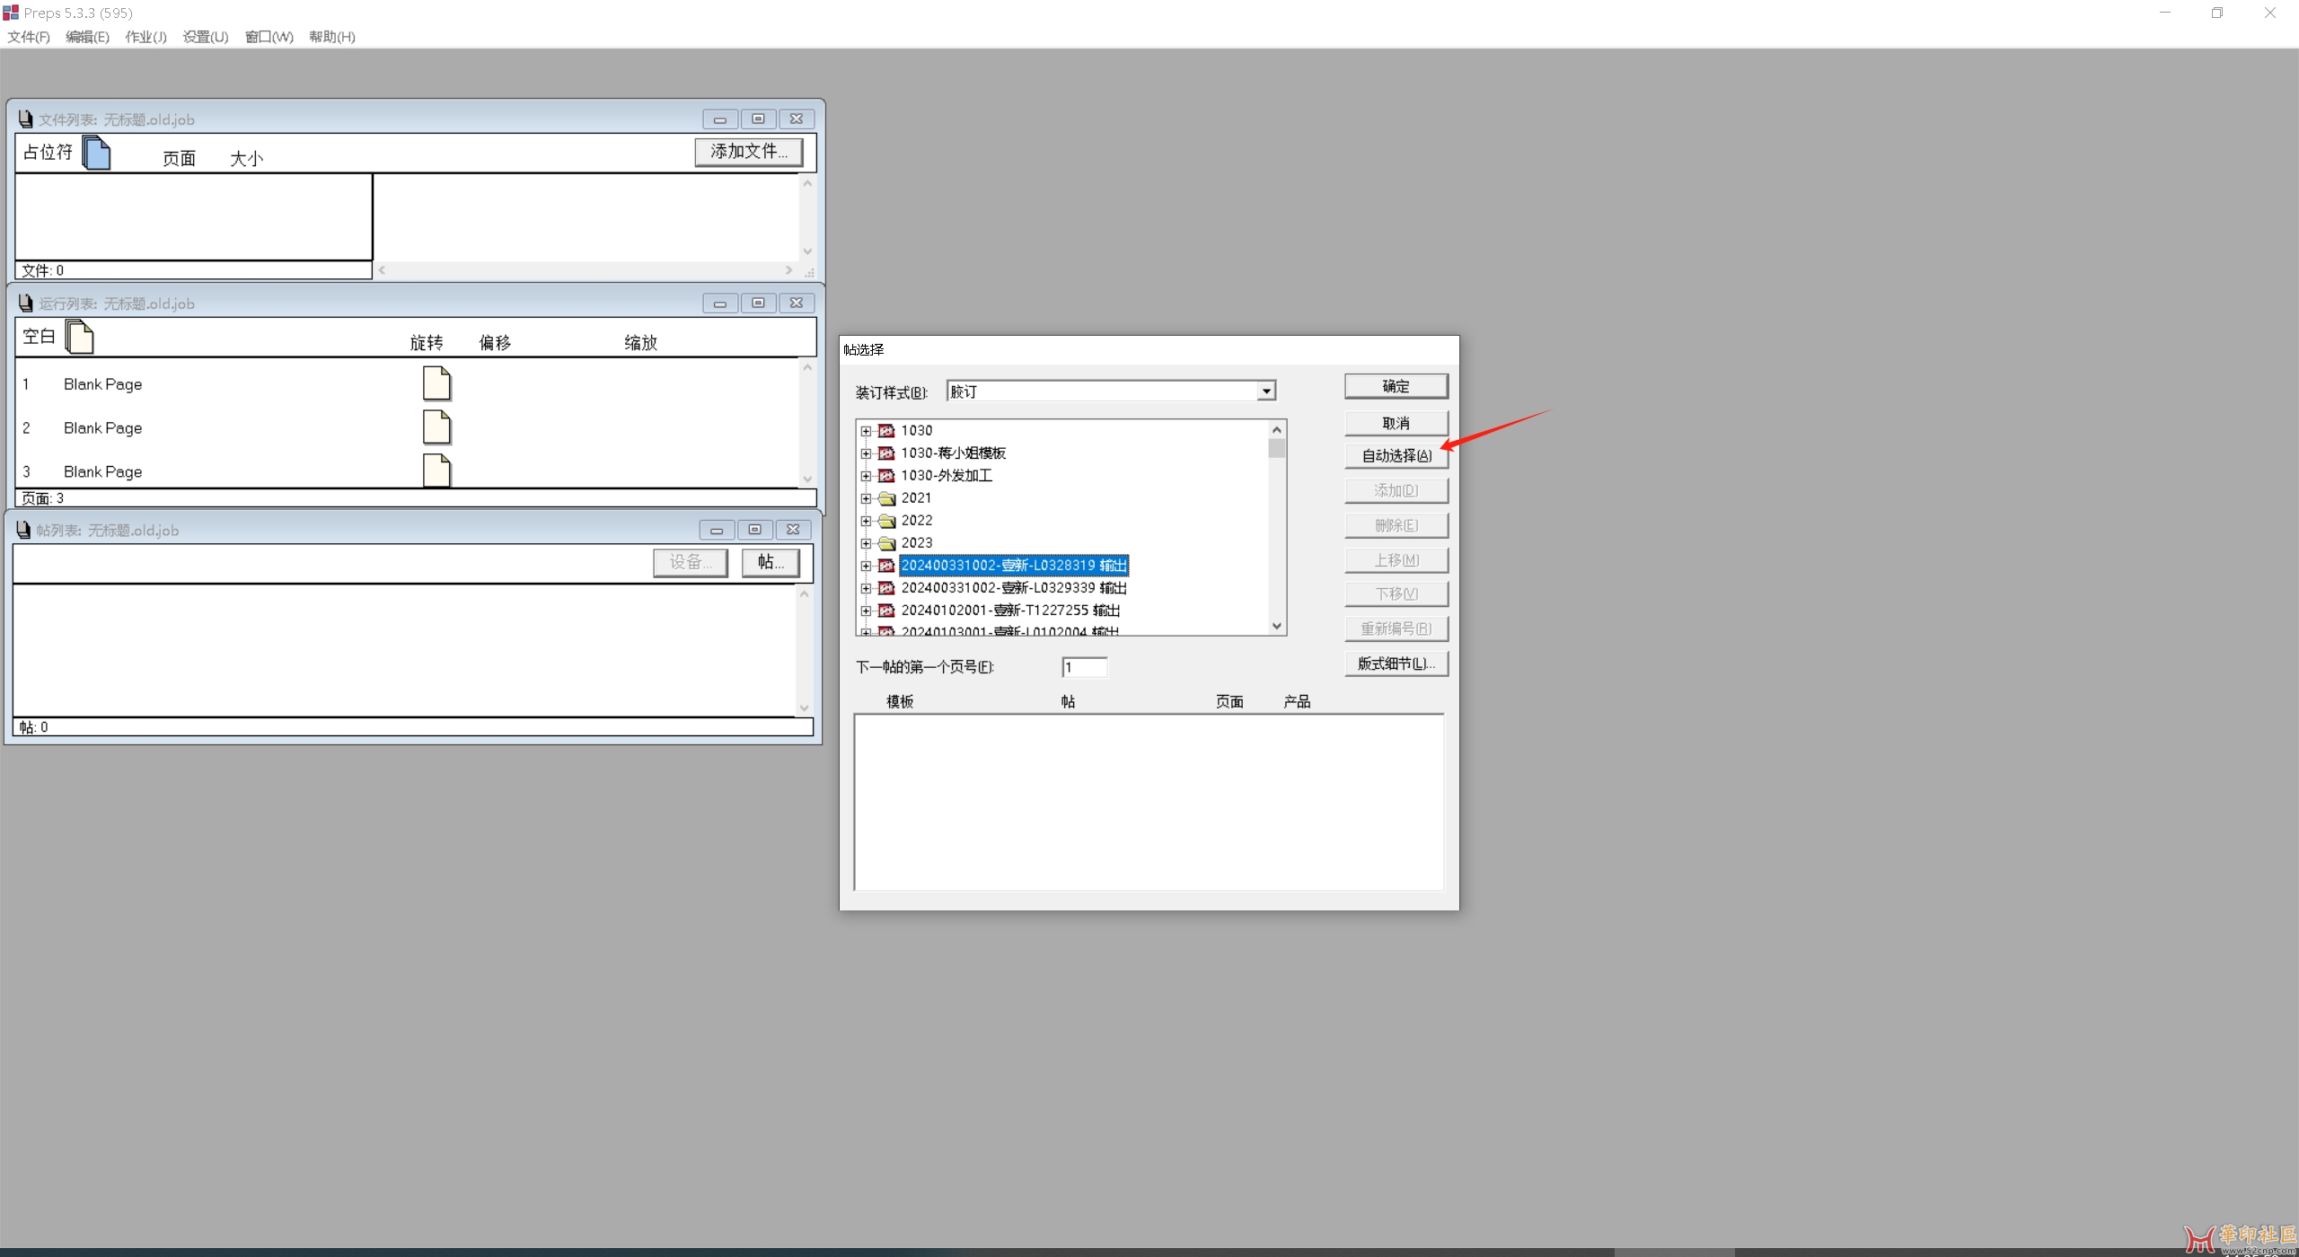Viewport: 2299px width, 1257px height.
Task: Open the 作业(J) menu
Action: coord(145,37)
